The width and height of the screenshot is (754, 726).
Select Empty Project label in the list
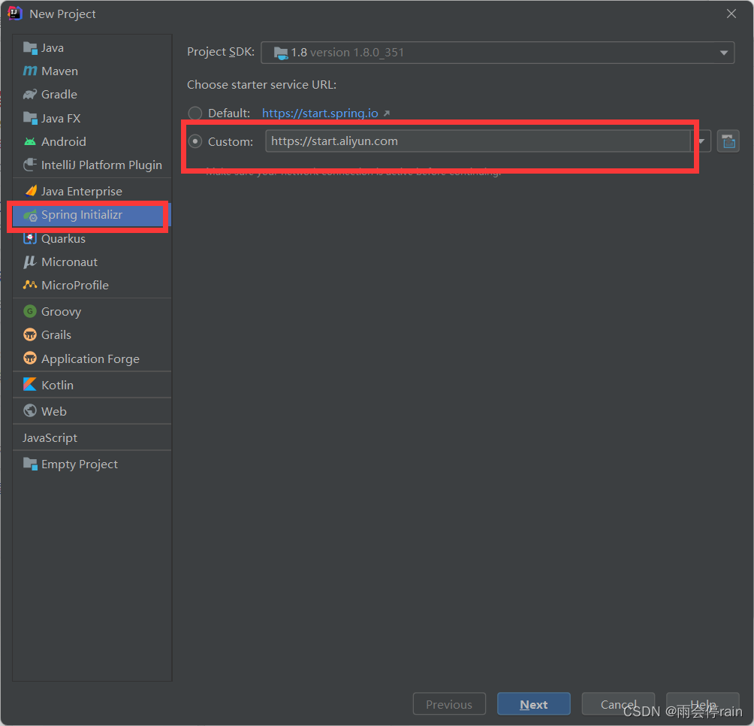point(80,464)
